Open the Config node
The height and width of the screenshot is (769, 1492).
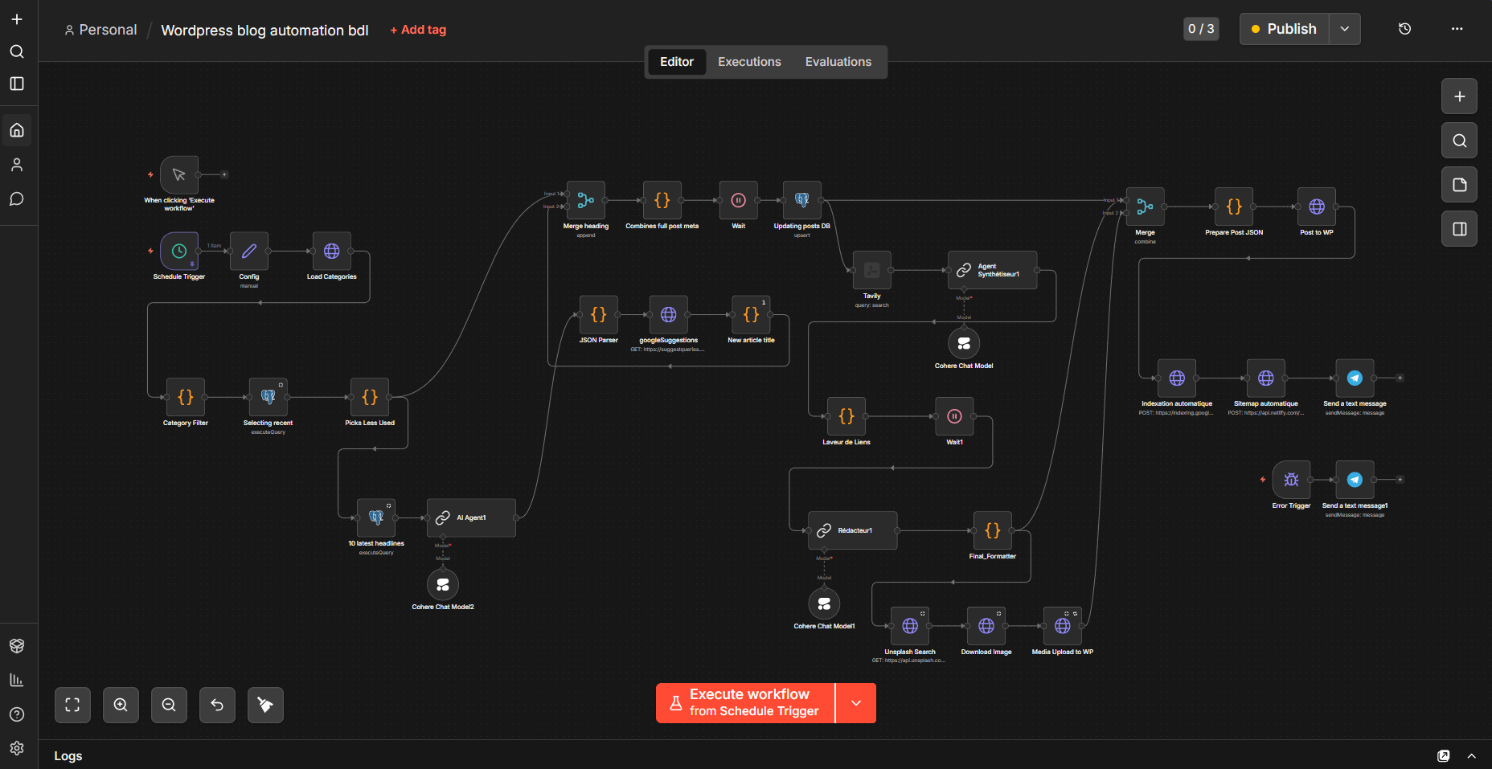point(249,252)
